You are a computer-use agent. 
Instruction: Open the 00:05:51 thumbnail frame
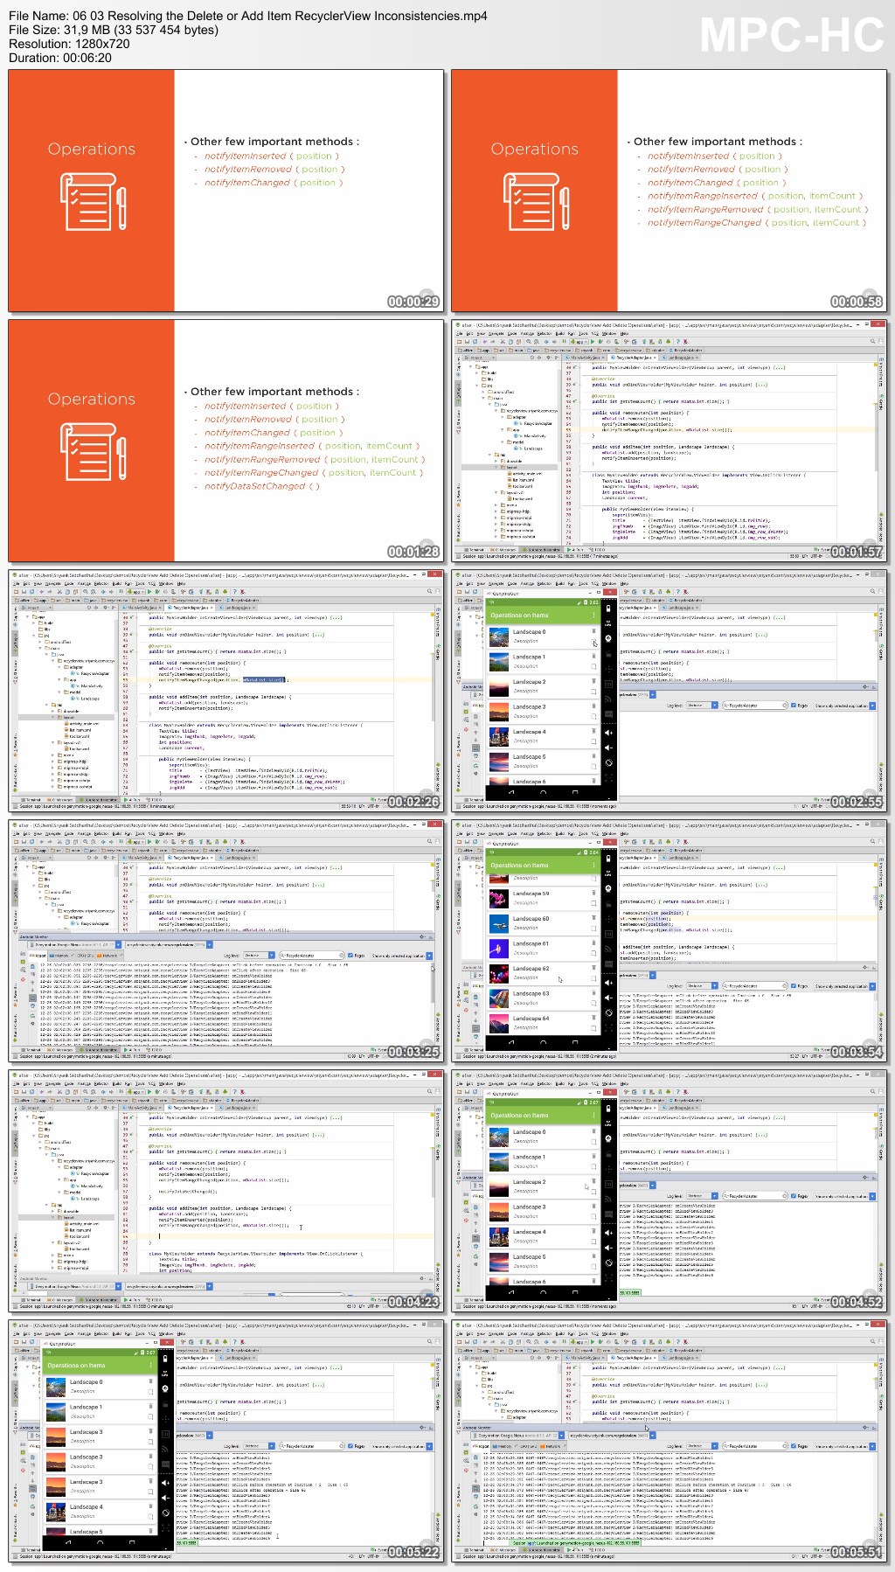669,1441
